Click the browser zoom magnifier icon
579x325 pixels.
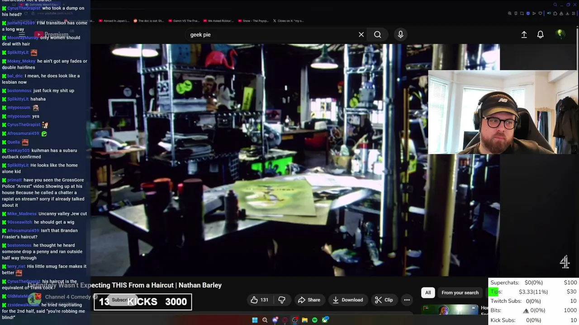pyautogui.click(x=510, y=14)
